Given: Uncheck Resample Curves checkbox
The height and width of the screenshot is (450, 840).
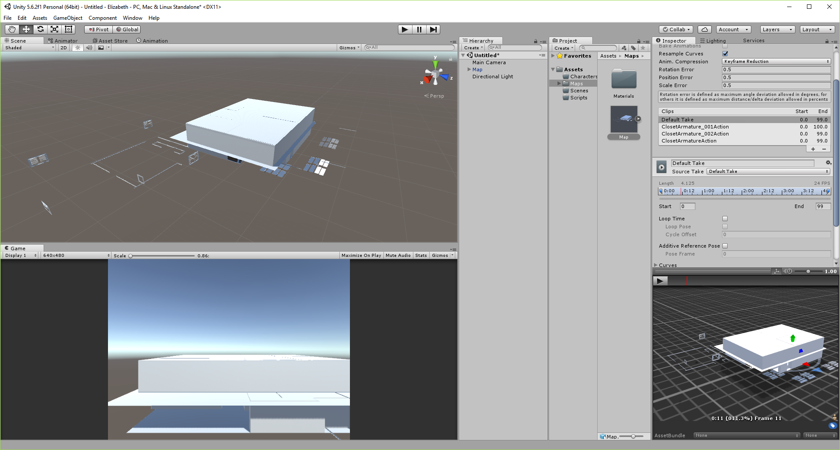Looking at the screenshot, I should (725, 54).
